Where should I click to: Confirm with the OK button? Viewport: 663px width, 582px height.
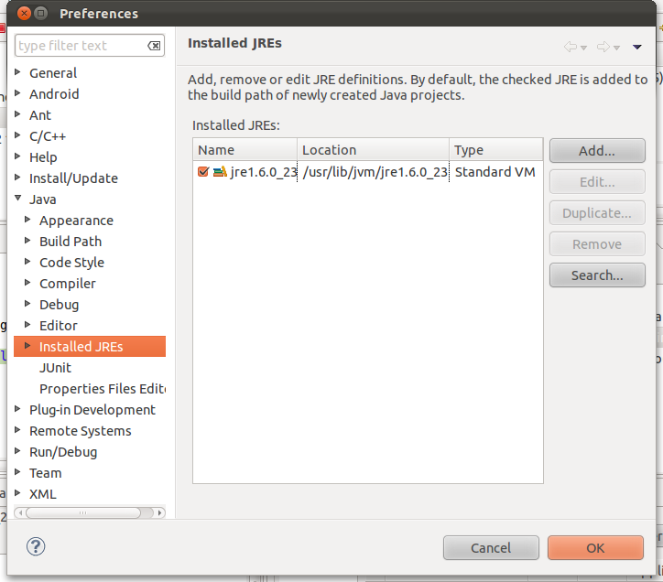point(595,547)
